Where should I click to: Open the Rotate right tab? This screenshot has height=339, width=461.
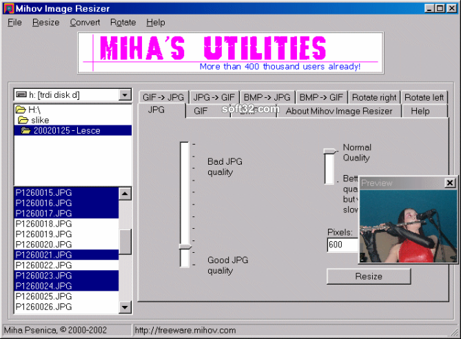click(x=374, y=97)
